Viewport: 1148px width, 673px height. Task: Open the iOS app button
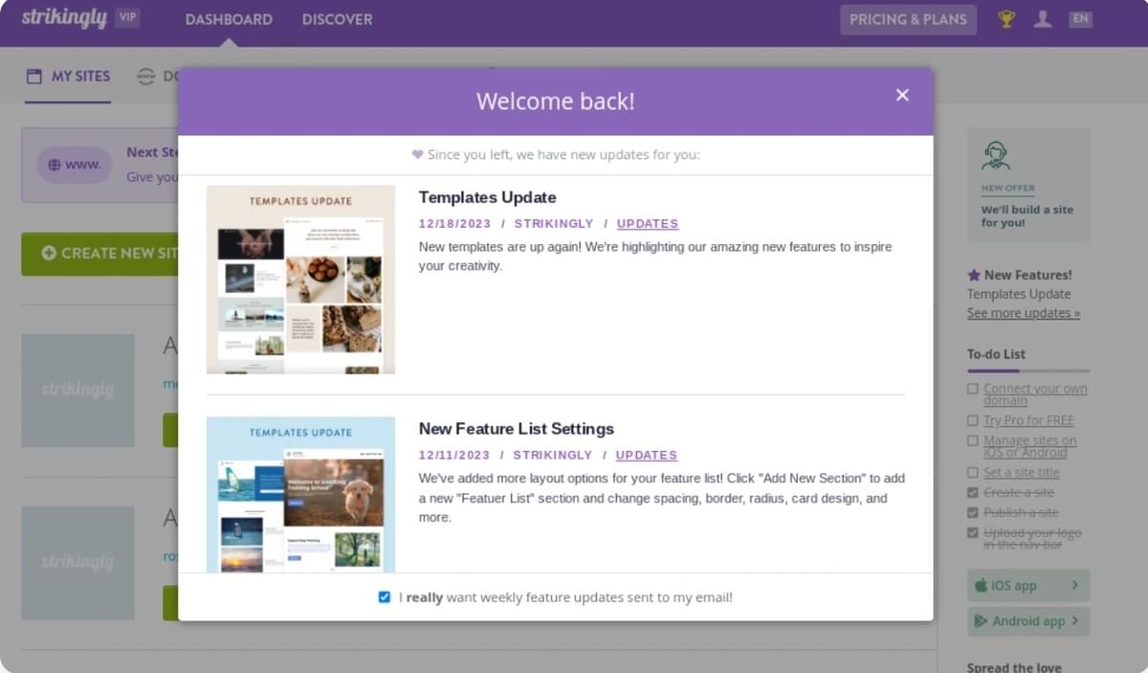(1028, 586)
